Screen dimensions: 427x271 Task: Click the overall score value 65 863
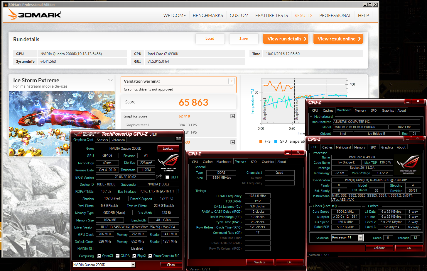pos(193,102)
